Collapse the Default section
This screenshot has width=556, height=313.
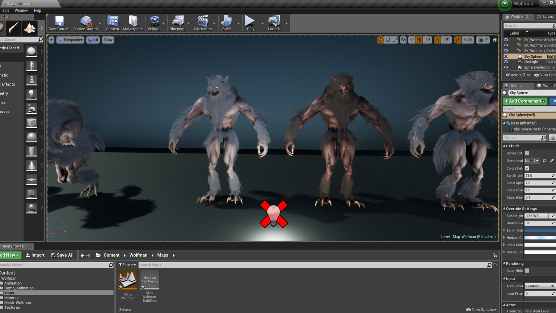pos(504,146)
